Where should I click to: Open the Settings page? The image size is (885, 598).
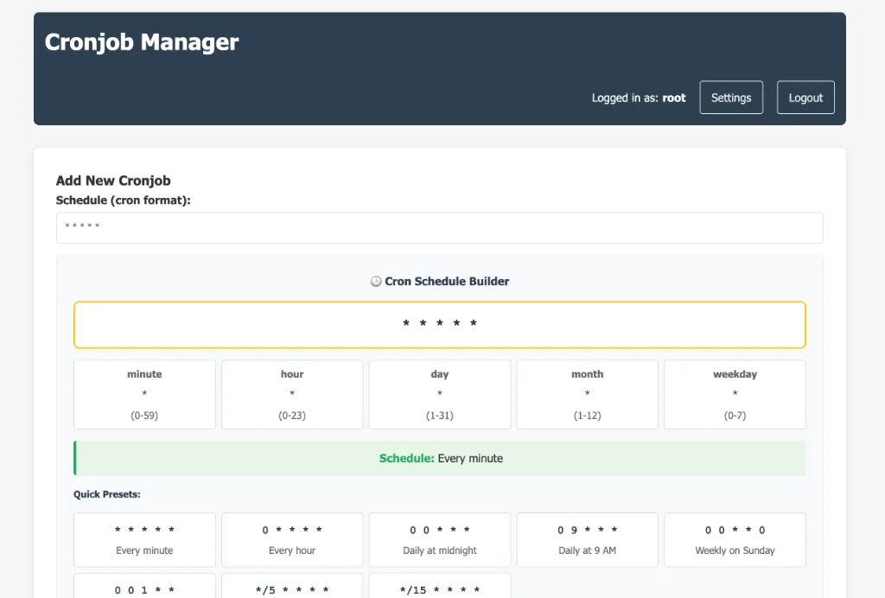[x=730, y=97]
